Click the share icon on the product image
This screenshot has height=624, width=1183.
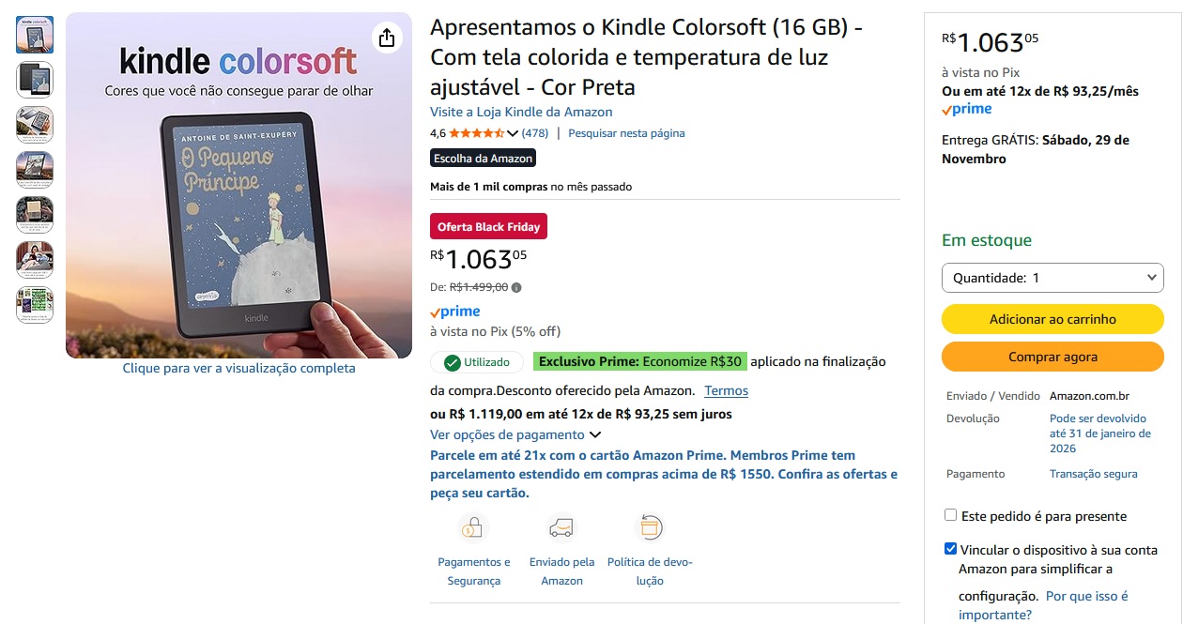(386, 38)
